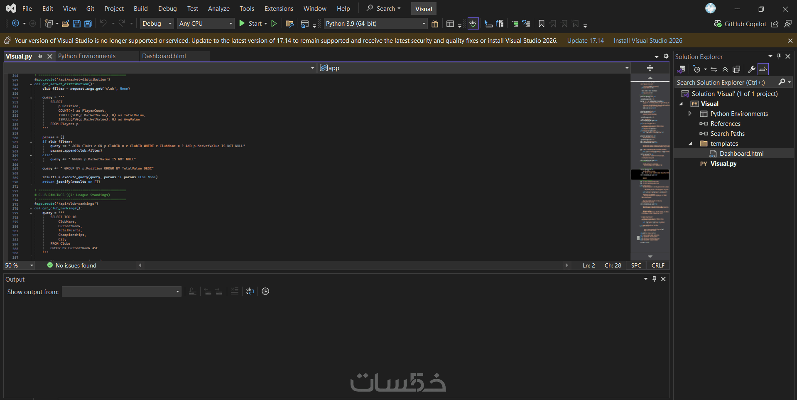Open the Debug menu
This screenshot has width=797, height=400.
point(167,9)
